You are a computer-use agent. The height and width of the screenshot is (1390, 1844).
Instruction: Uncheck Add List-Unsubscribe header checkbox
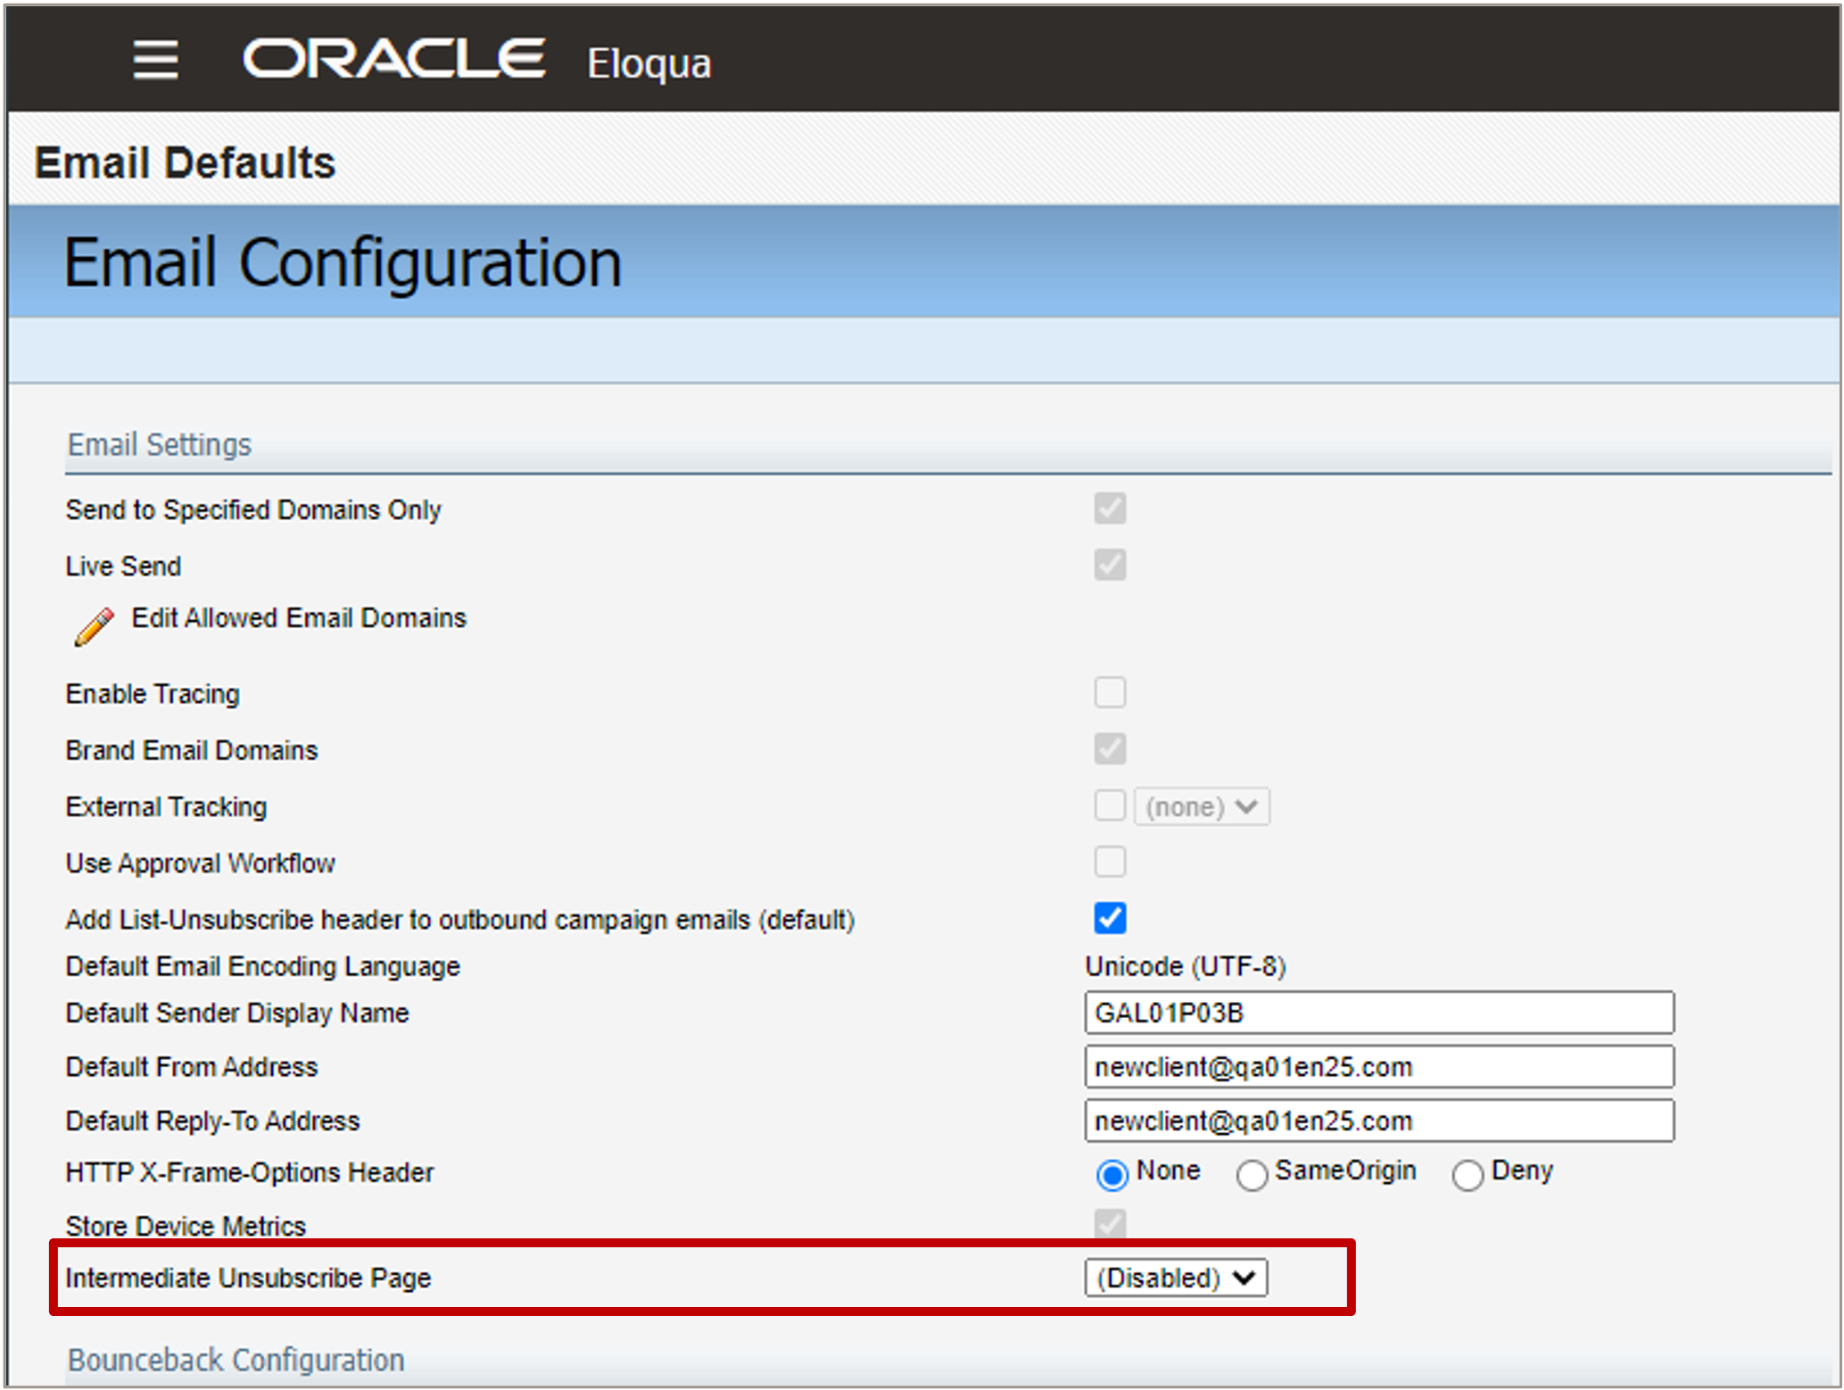point(1110,918)
